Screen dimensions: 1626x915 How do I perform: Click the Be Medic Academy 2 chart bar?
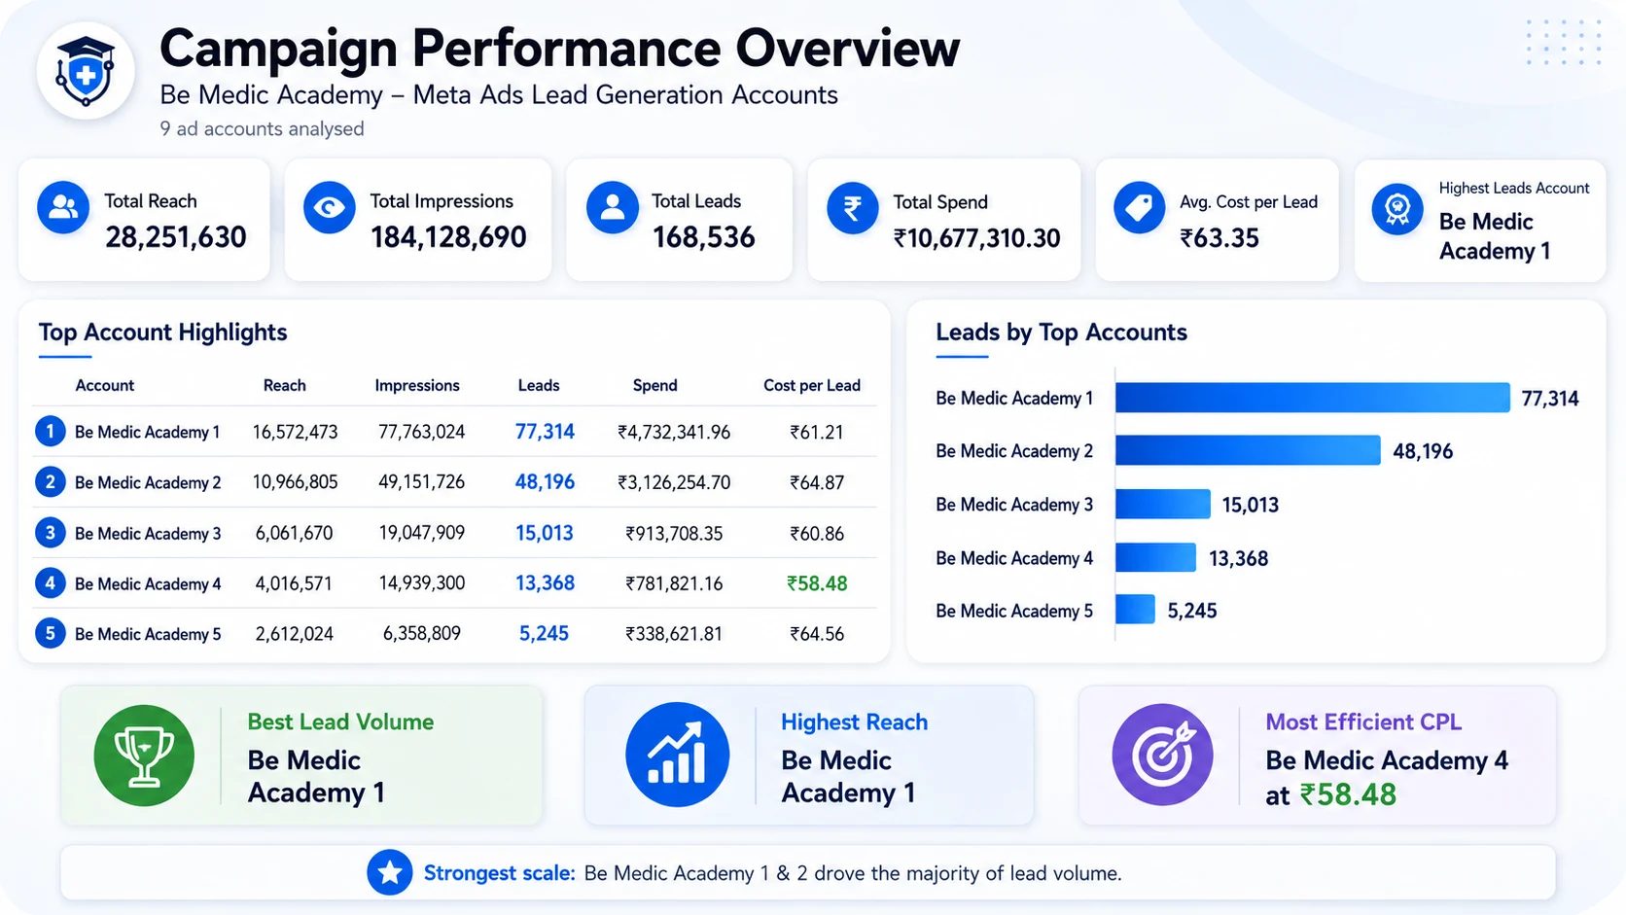click(x=1248, y=450)
